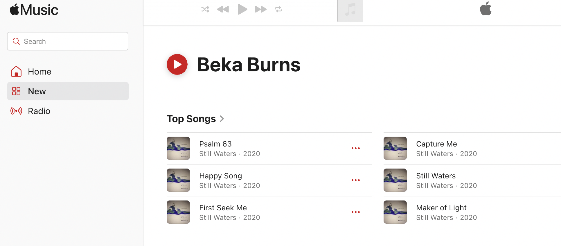Screen dimensions: 561x246
Task: Click the Search input field
Action: coord(73,41)
